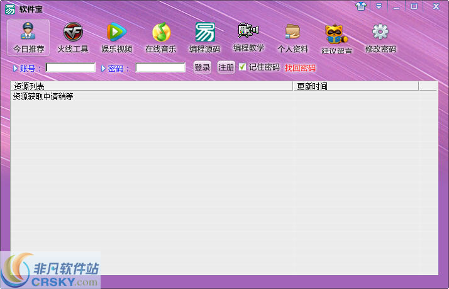The width and height of the screenshot is (449, 289).
Task: Open the 今日推荐 section
Action: pos(28,38)
